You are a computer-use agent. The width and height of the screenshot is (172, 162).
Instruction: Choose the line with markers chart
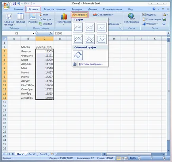78,39
